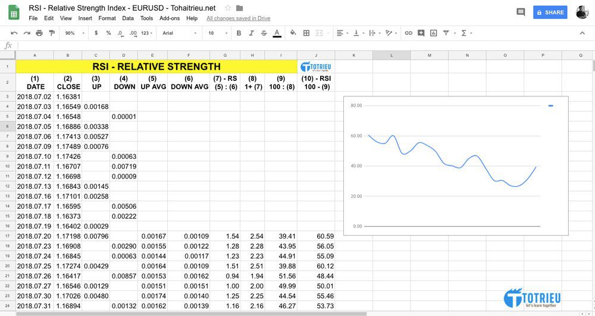Open text wrapping dropdown
Image resolution: width=595 pixels, height=316 pixels.
click(374, 33)
